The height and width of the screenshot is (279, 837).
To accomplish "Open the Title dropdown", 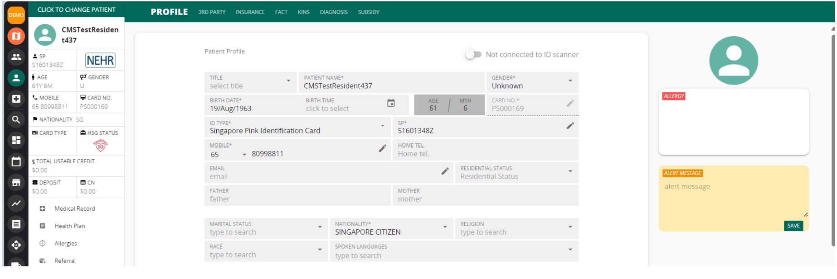I will coord(250,82).
